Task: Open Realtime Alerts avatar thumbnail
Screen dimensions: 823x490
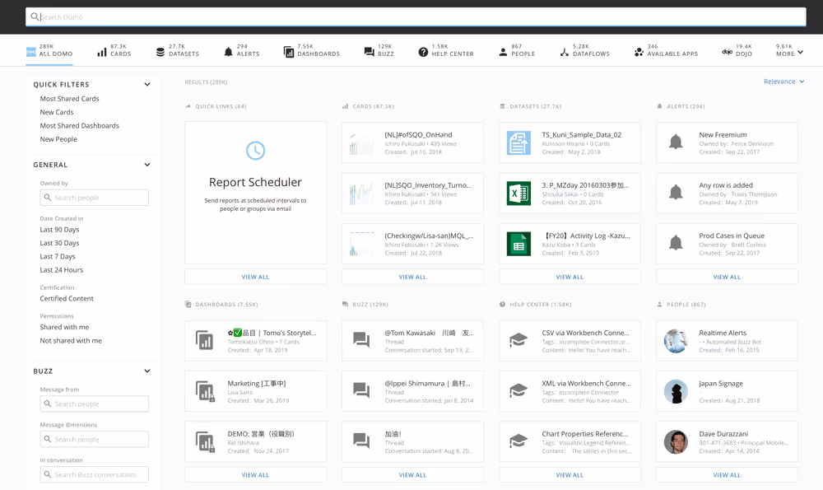Action: tap(676, 341)
